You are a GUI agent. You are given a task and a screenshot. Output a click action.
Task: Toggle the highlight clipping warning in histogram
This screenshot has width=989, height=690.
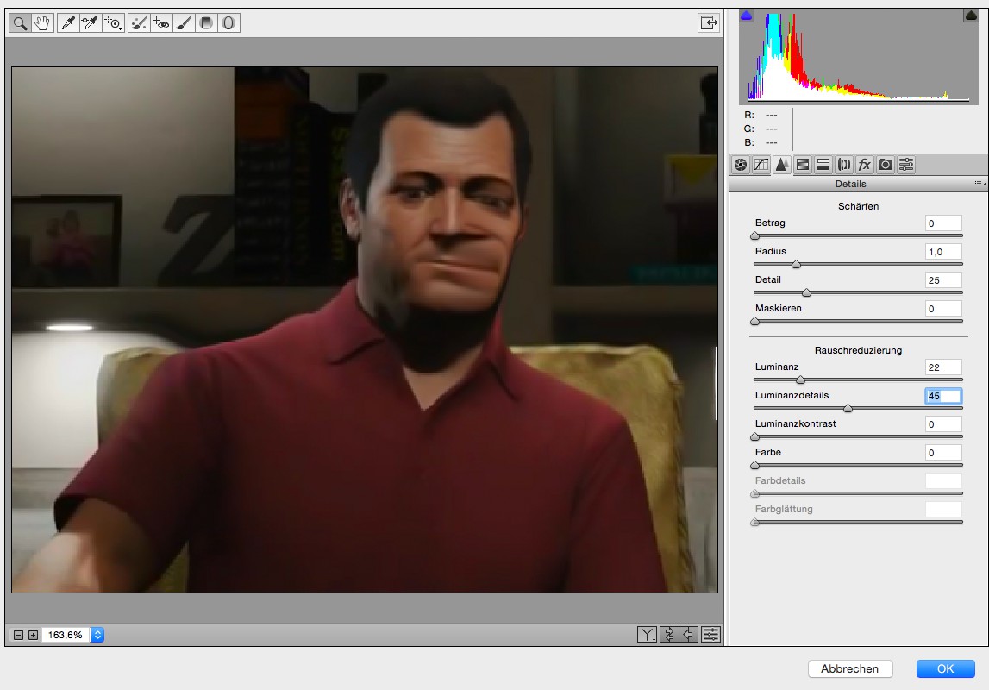970,16
